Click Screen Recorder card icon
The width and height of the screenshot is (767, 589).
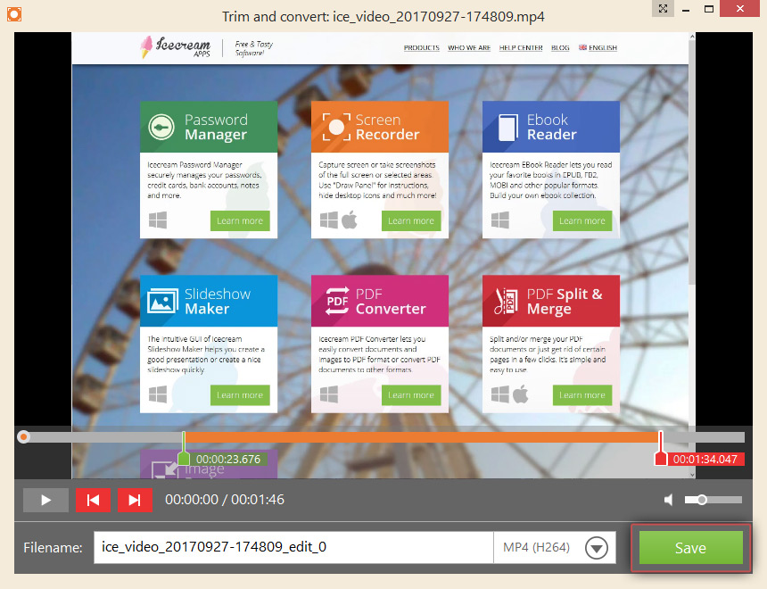point(336,127)
